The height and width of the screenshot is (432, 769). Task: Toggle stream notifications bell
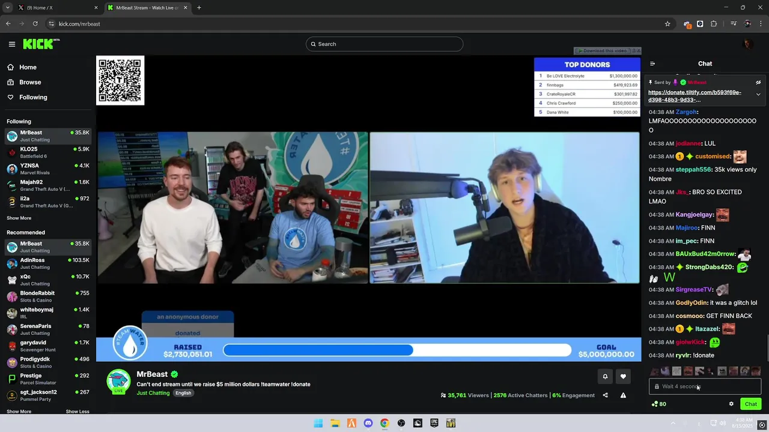pos(605,377)
